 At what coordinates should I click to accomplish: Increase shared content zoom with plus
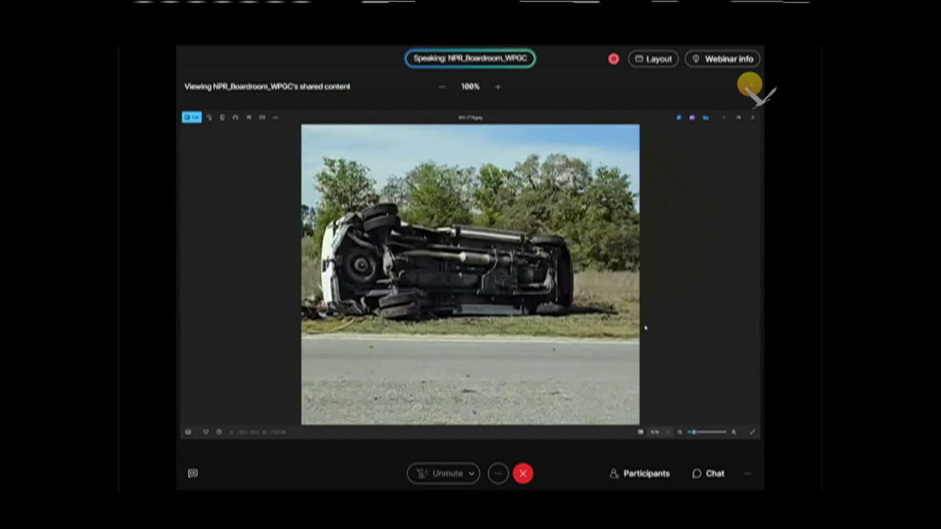click(498, 87)
